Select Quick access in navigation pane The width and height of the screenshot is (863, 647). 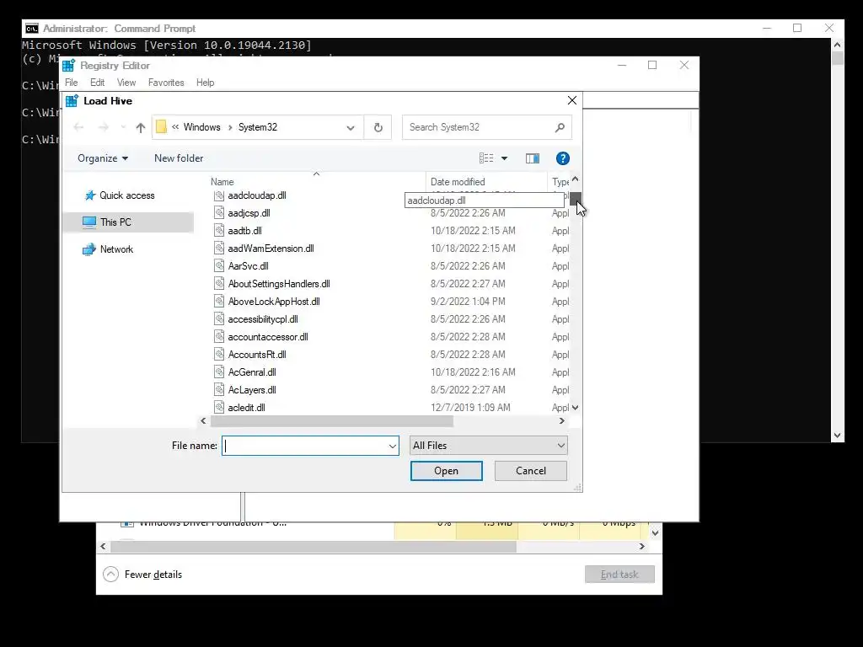coord(128,195)
